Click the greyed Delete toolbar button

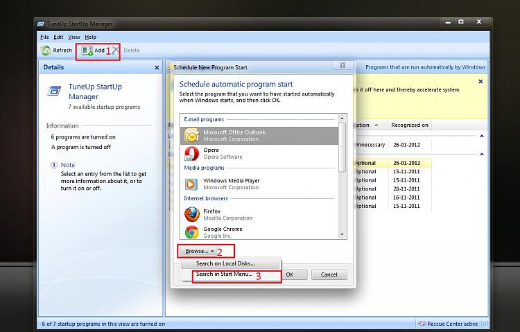click(x=126, y=51)
